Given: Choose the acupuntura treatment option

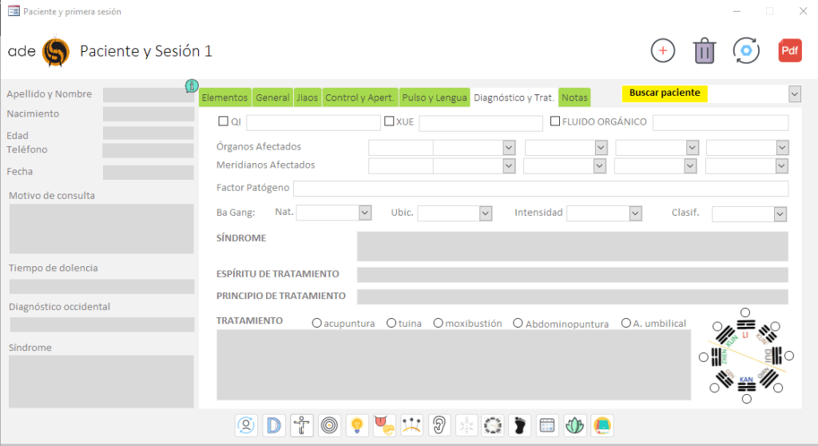Looking at the screenshot, I should (317, 323).
